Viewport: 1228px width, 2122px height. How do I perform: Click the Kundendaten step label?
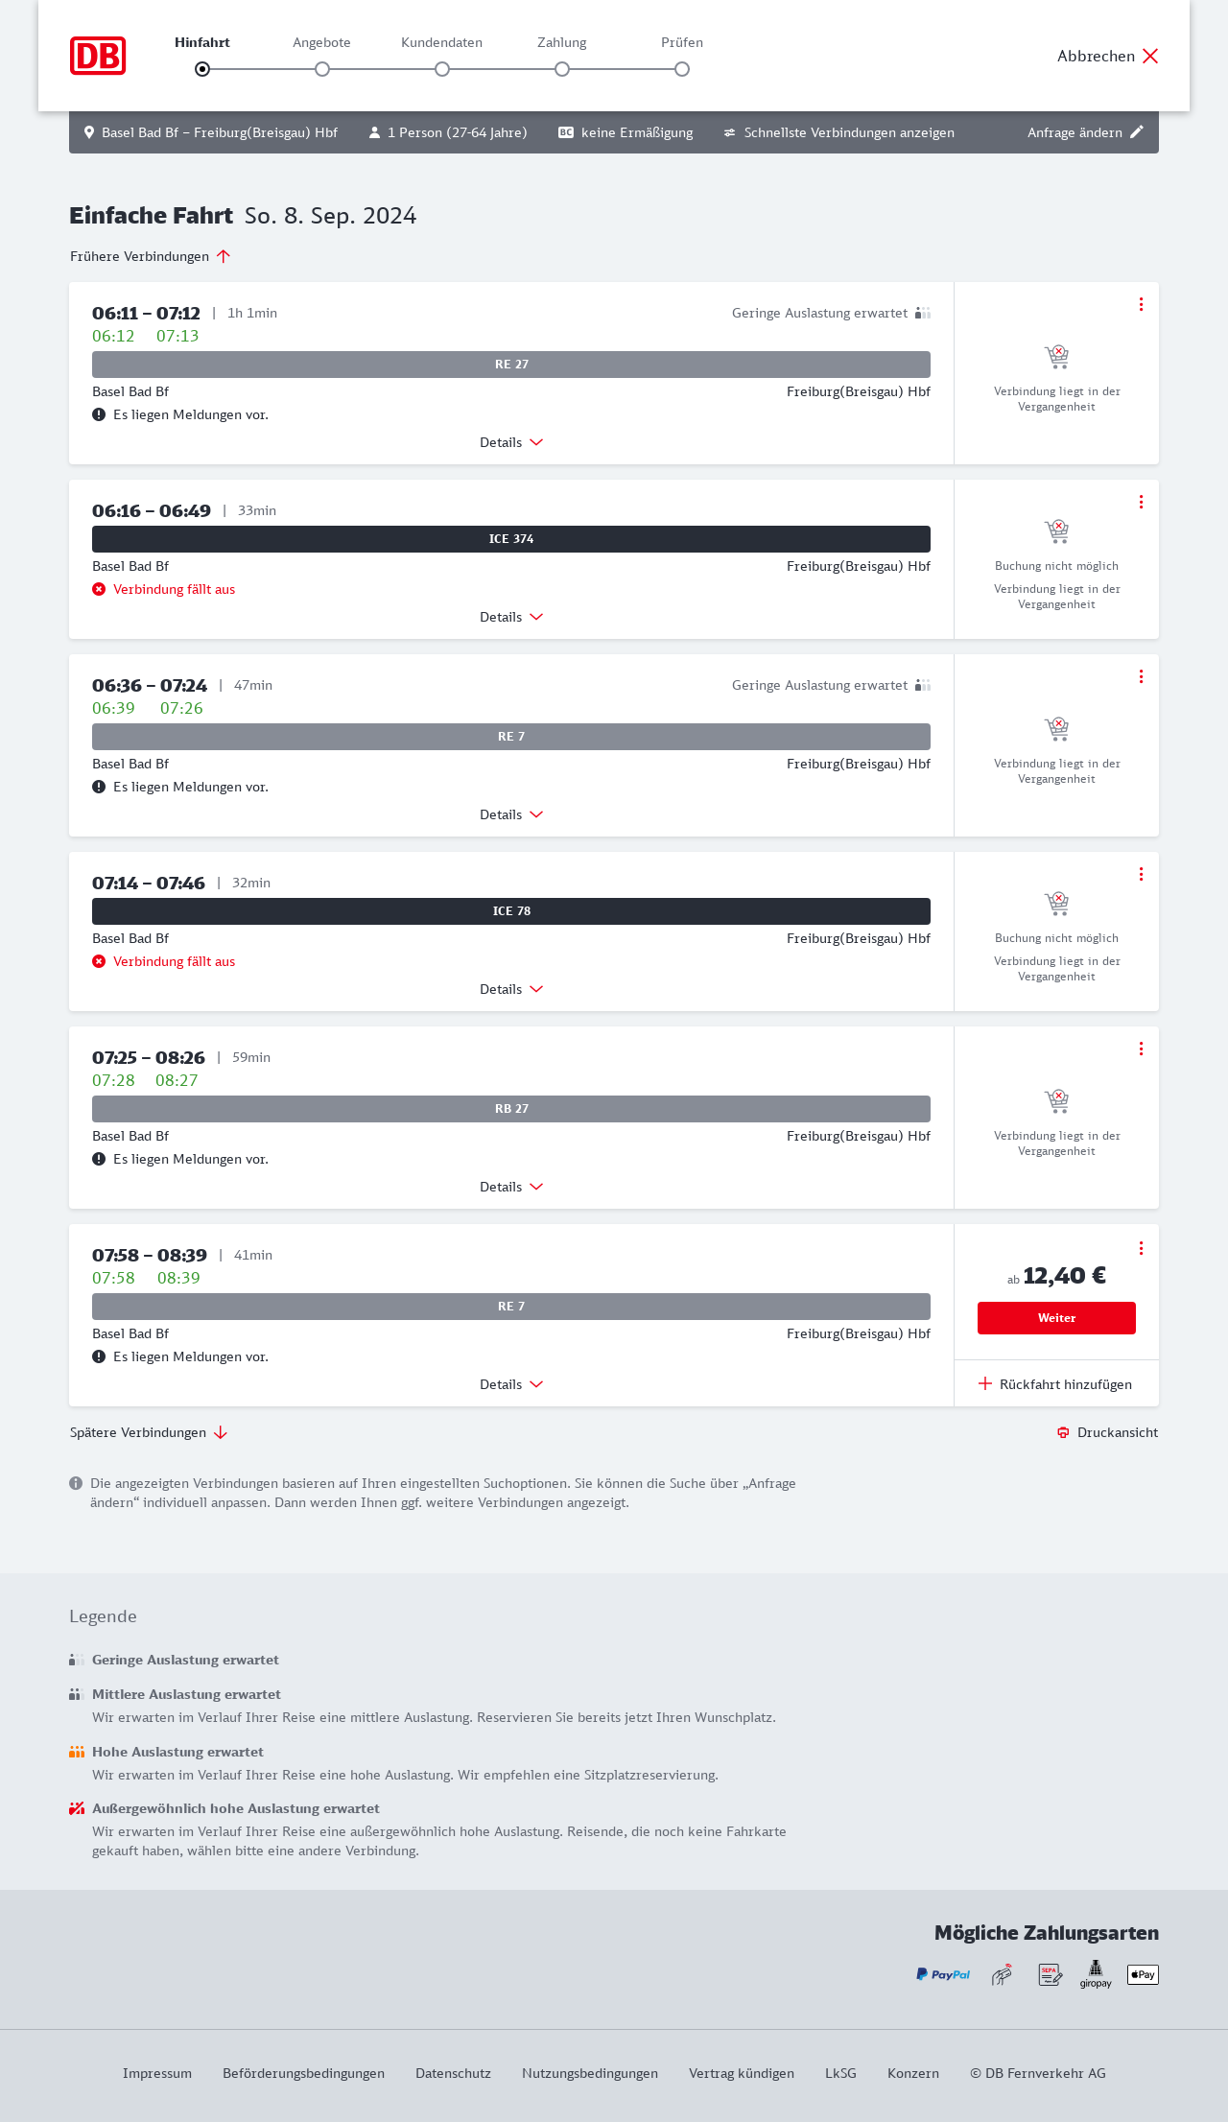[x=441, y=42]
